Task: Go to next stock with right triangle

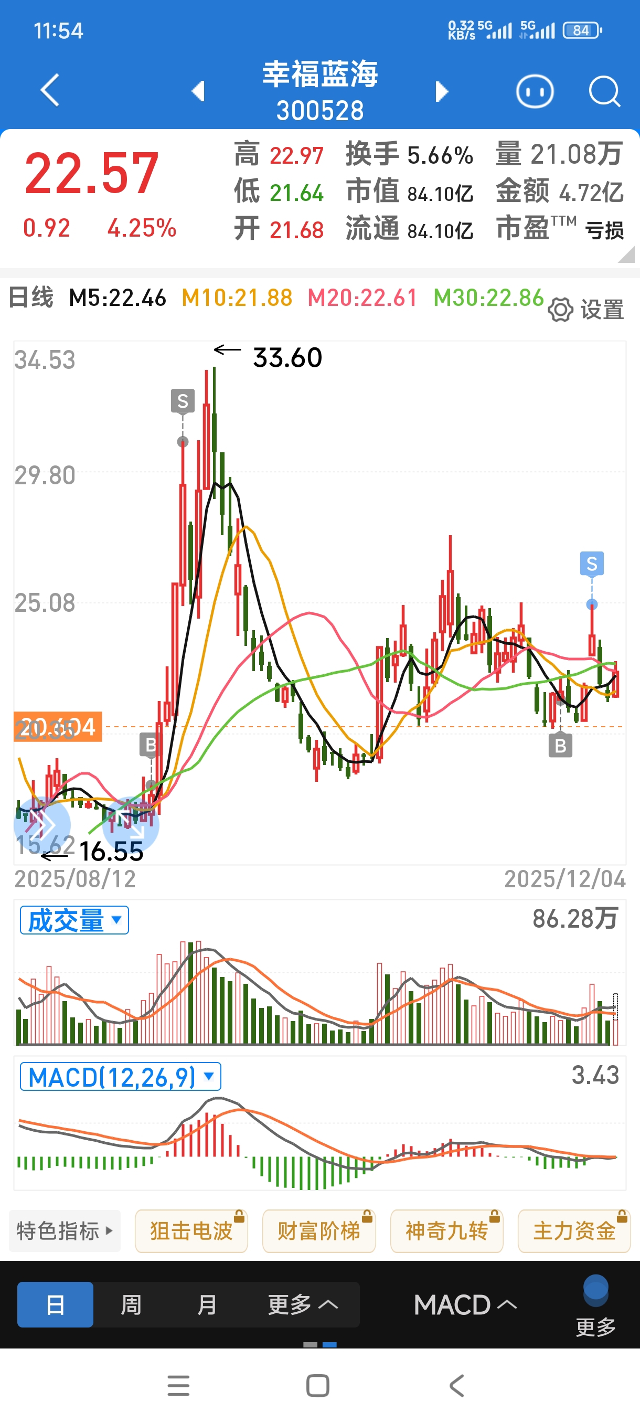Action: tap(441, 91)
